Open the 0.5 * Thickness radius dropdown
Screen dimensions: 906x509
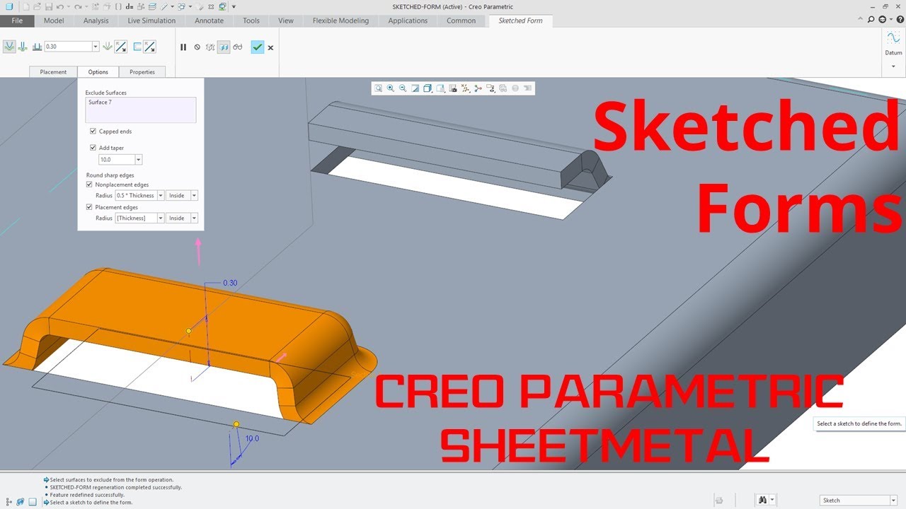coord(161,195)
